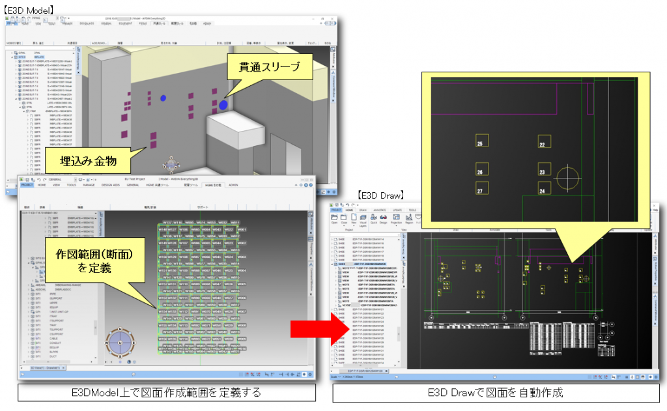Click the W001 label in lower 3D view
Viewport: 667px width, 411px height.
click(242, 229)
